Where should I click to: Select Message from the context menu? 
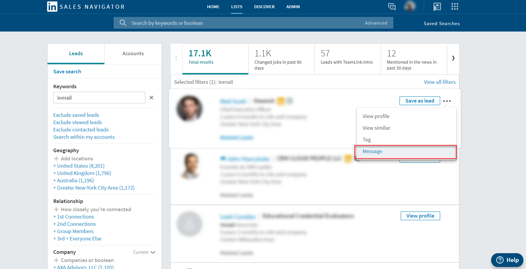pos(372,151)
